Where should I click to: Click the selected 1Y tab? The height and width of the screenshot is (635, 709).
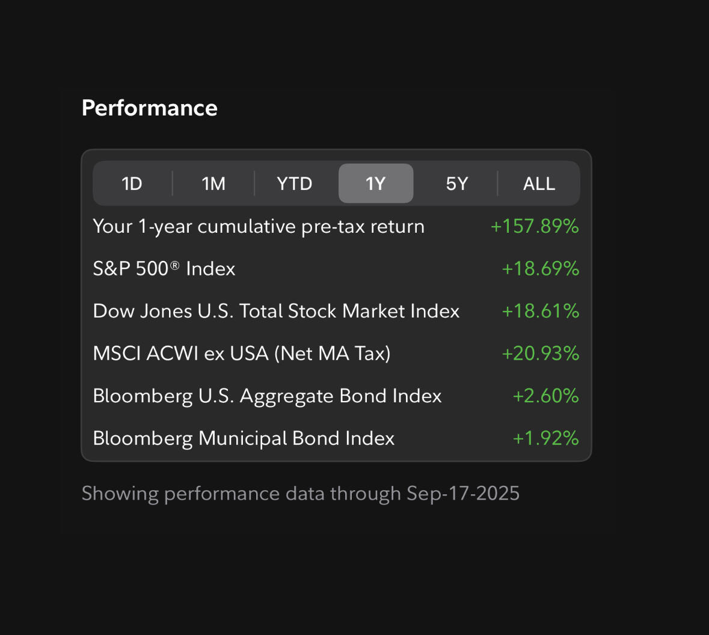[376, 183]
